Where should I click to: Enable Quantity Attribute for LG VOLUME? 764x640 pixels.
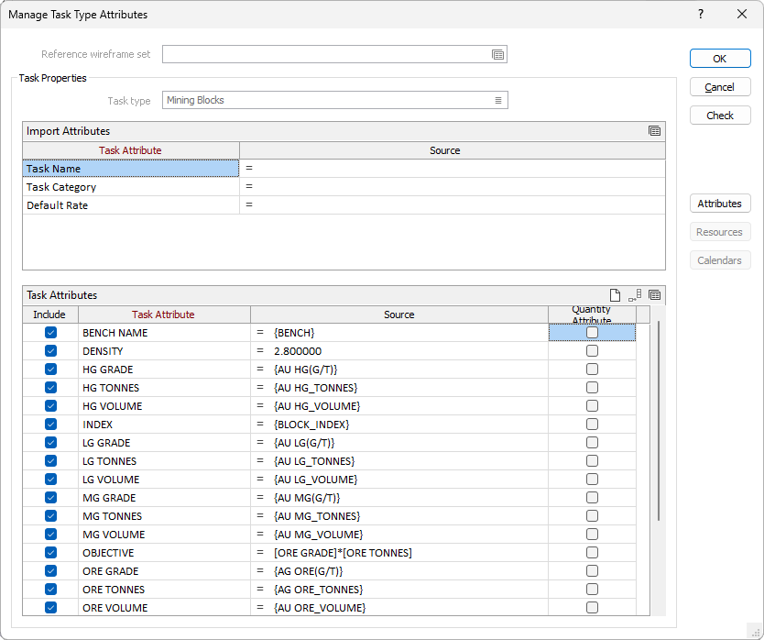coord(592,479)
